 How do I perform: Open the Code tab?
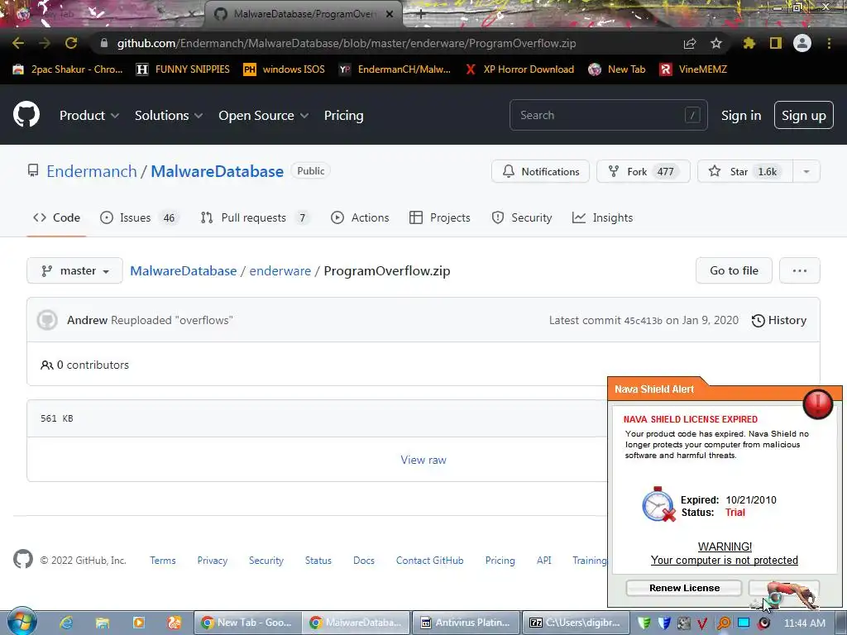(56, 217)
